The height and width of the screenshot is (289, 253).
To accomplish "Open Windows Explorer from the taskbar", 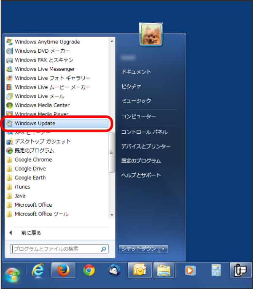I will [164, 270].
